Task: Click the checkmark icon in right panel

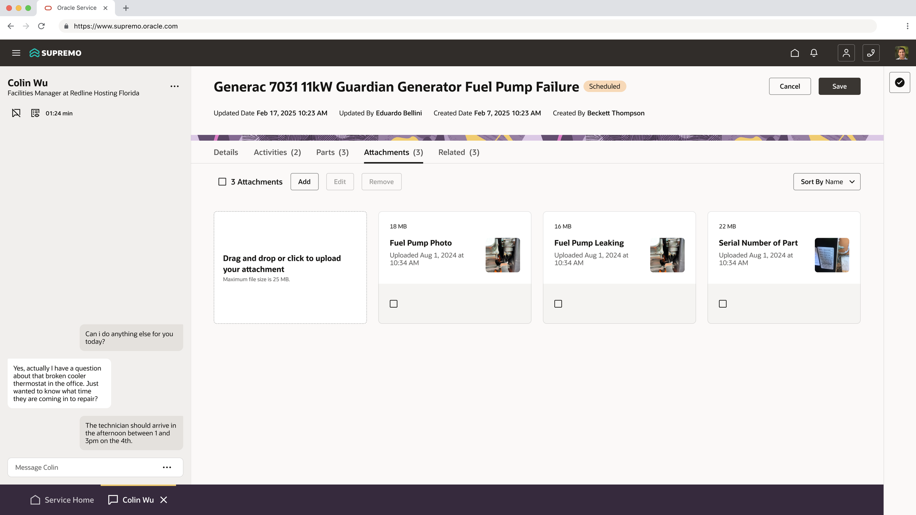Action: tap(900, 82)
